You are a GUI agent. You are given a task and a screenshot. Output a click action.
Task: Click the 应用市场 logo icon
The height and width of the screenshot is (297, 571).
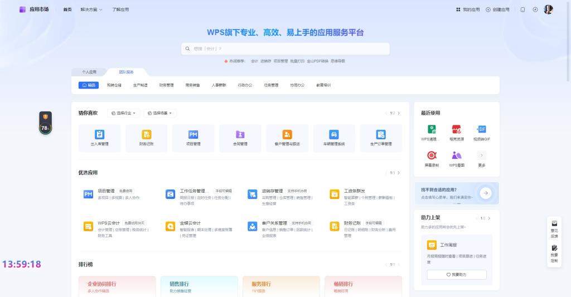(22, 9)
